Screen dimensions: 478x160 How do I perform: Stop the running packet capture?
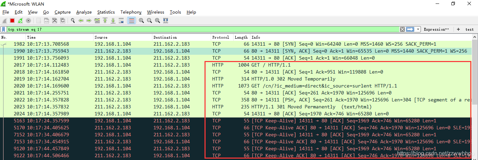coord(12,21)
